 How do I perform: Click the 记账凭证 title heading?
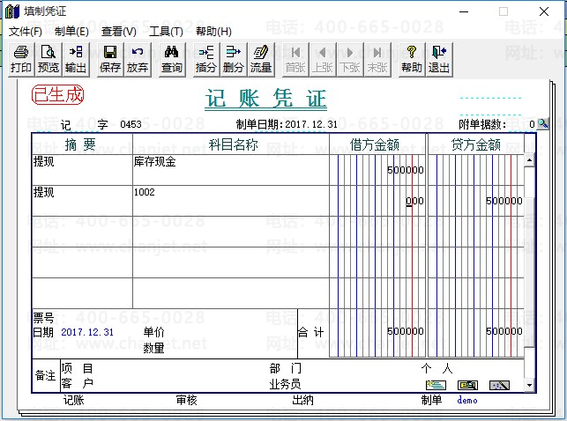click(265, 99)
